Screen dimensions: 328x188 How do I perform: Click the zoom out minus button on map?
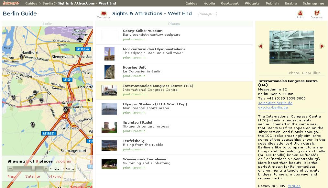click(10, 169)
